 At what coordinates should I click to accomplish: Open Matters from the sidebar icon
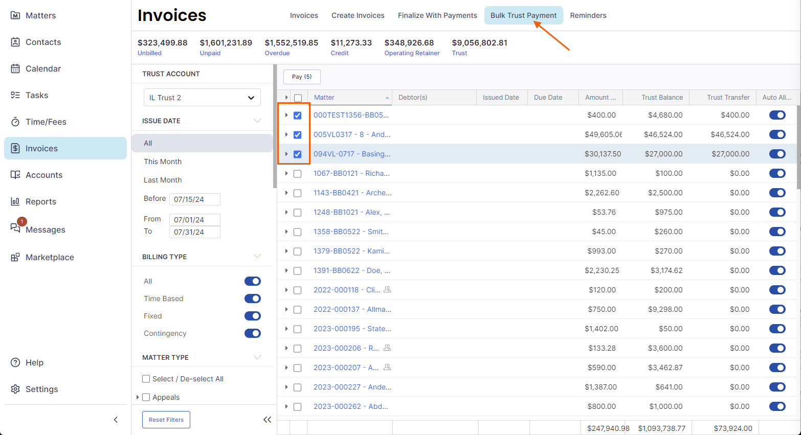[x=15, y=15]
